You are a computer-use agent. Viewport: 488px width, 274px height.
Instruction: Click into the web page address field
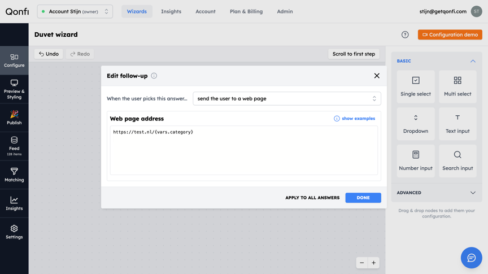(x=243, y=150)
